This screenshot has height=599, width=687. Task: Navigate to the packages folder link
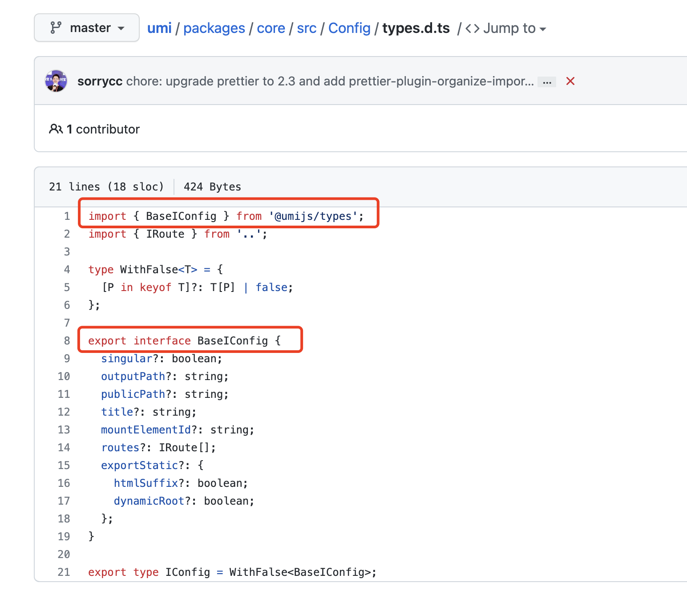point(214,28)
